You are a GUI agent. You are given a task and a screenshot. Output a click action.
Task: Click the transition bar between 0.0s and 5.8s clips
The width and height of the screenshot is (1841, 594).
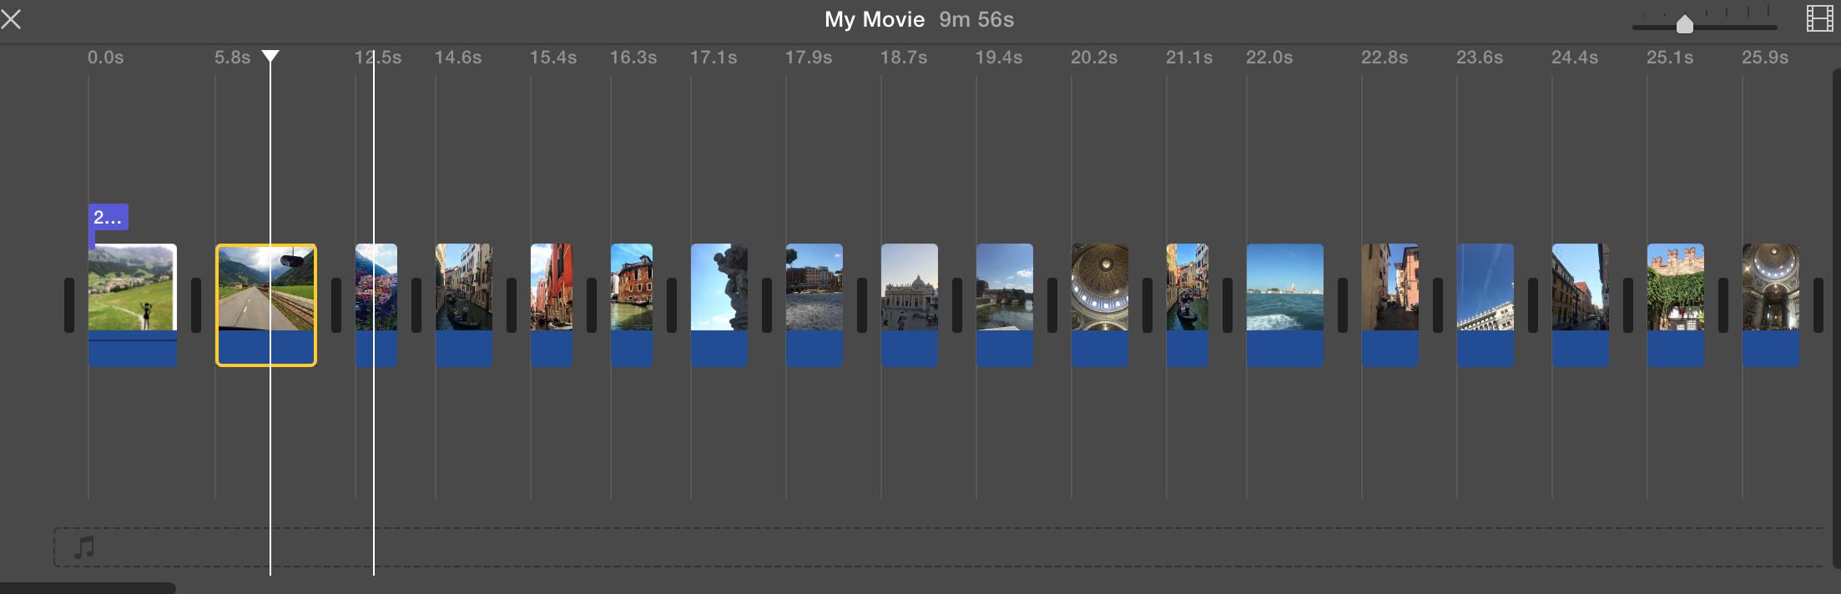click(x=196, y=305)
